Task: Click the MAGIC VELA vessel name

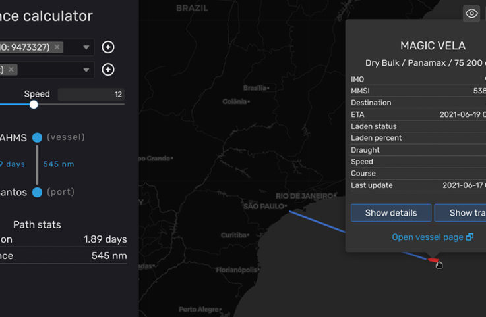Action: pyautogui.click(x=433, y=46)
